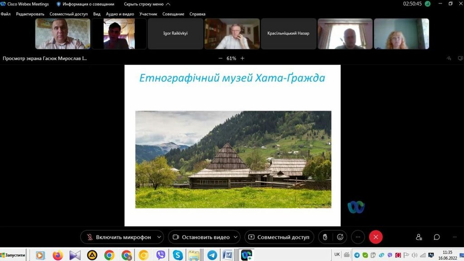Screen dimensions: 464x261
Task: Select Igor Raikivkyi participant tile
Action: click(175, 34)
